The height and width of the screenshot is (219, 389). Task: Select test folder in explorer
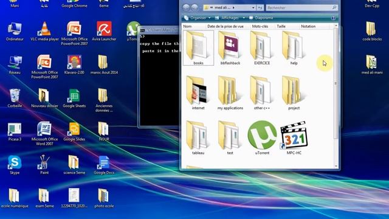pos(230,138)
